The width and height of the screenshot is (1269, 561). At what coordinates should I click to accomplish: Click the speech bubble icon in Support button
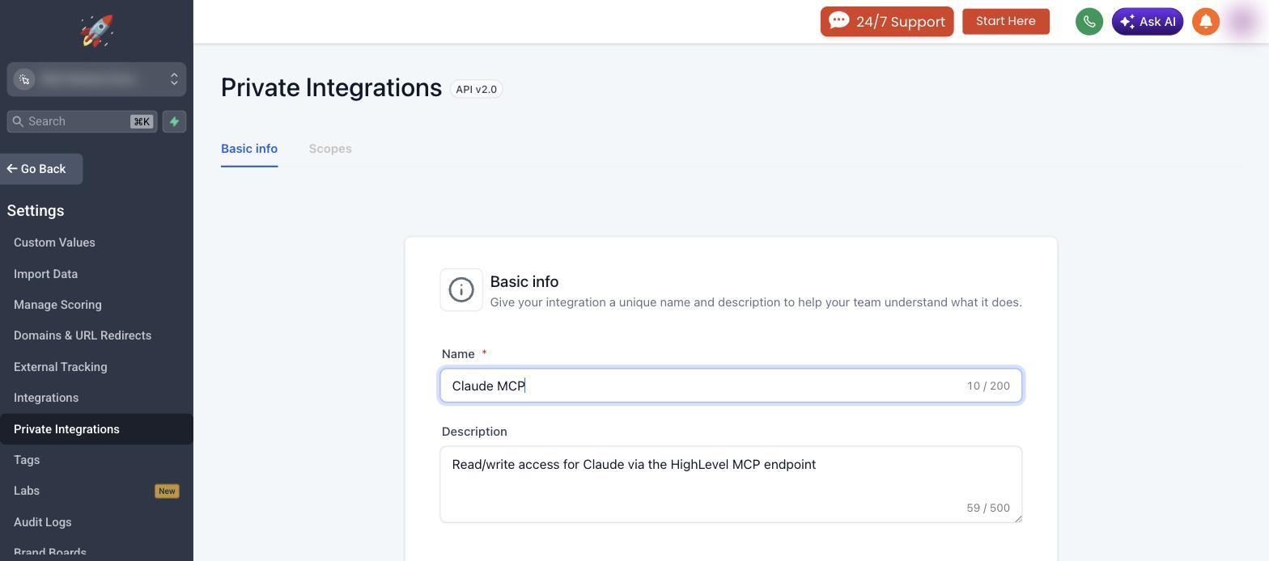839,20
